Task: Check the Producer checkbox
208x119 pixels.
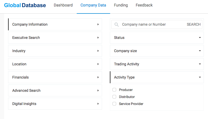Action: (114, 90)
